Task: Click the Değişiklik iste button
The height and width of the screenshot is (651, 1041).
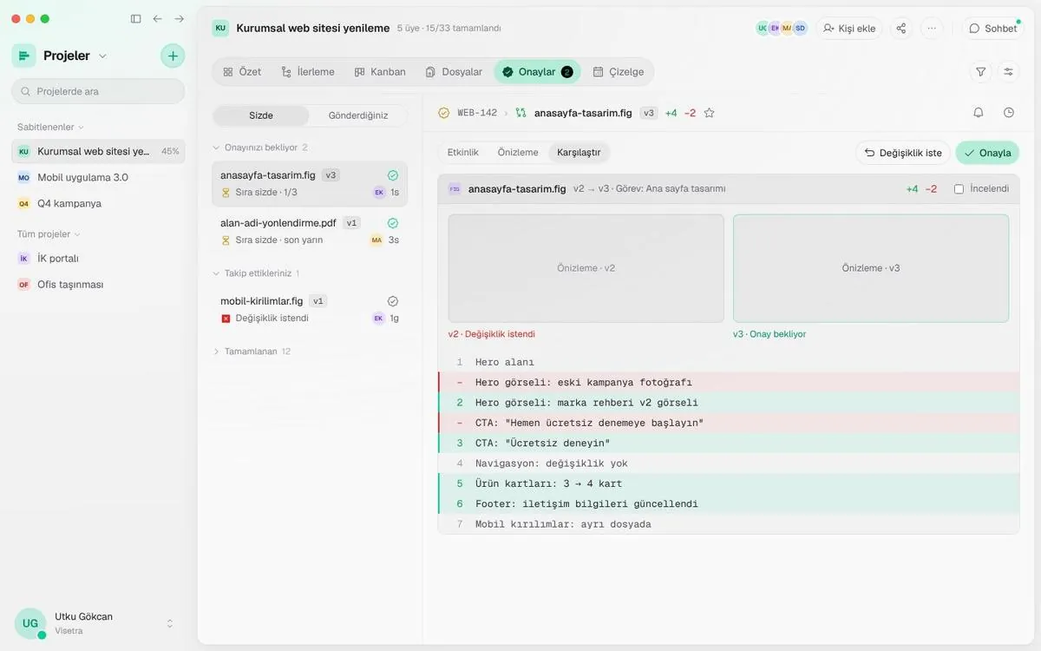Action: point(903,153)
